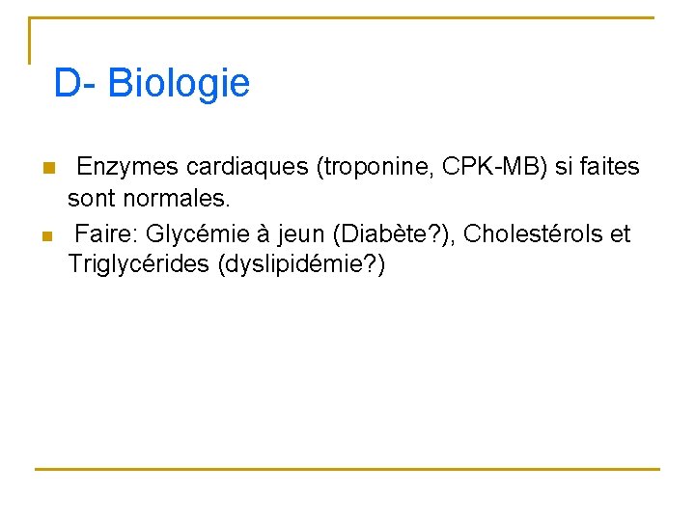This screenshot has width=695, height=521.
Task: Click the "dyslipidémie?" text
Action: point(301,265)
